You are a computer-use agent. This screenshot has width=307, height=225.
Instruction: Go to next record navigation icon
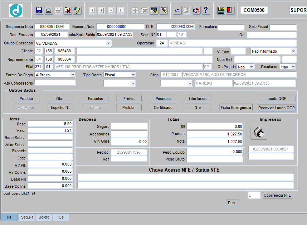pyautogui.click(x=111, y=10)
